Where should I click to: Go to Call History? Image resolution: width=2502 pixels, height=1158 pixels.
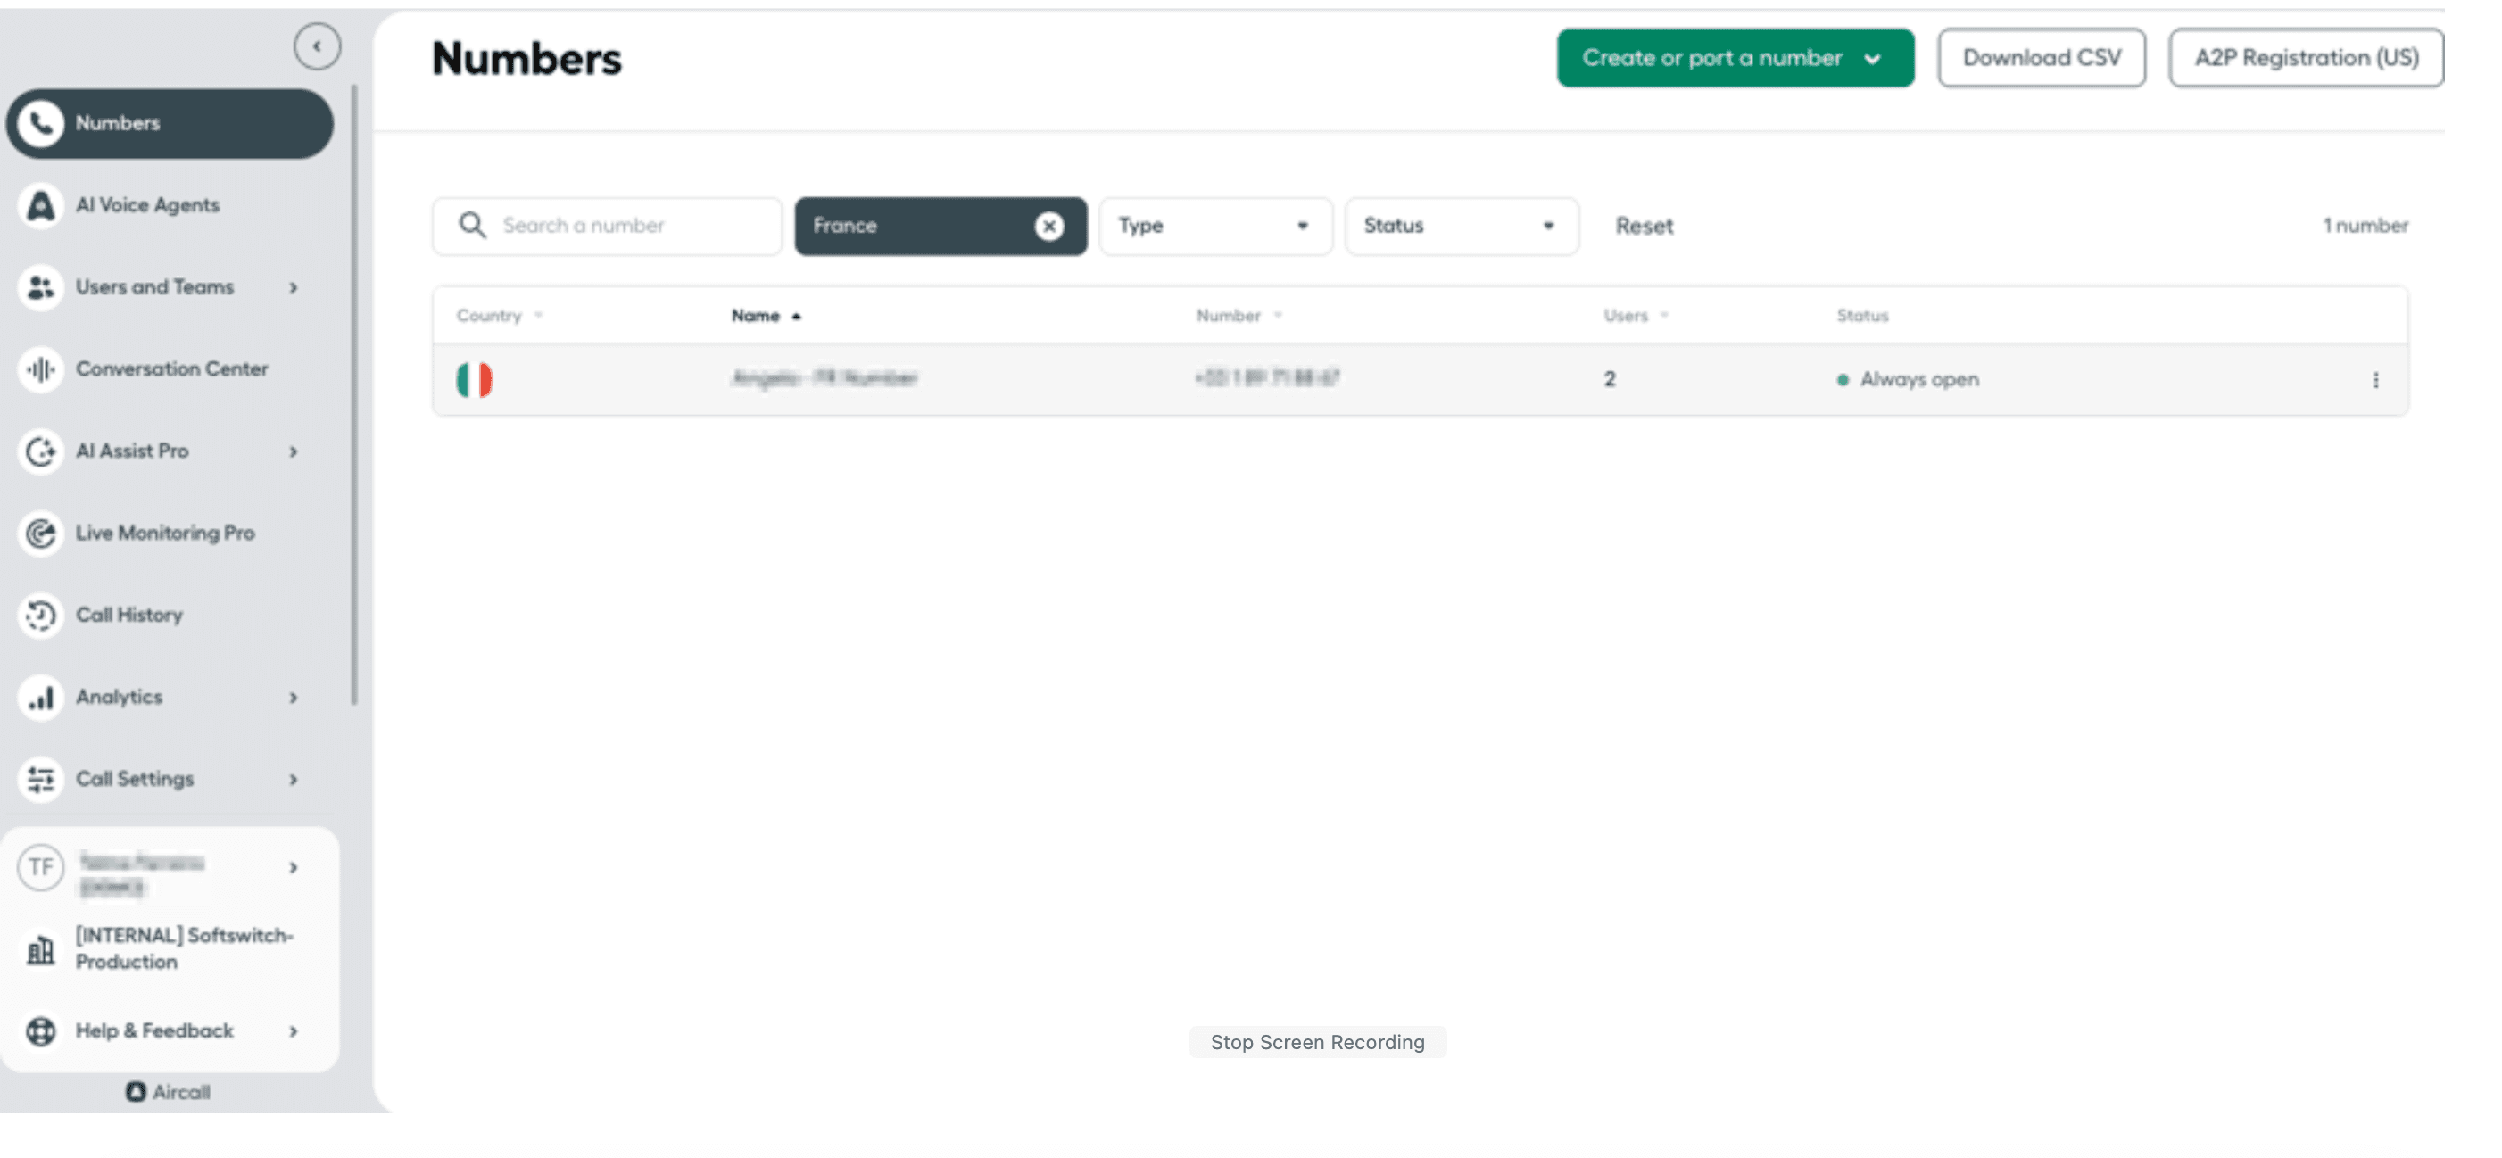[x=128, y=615]
